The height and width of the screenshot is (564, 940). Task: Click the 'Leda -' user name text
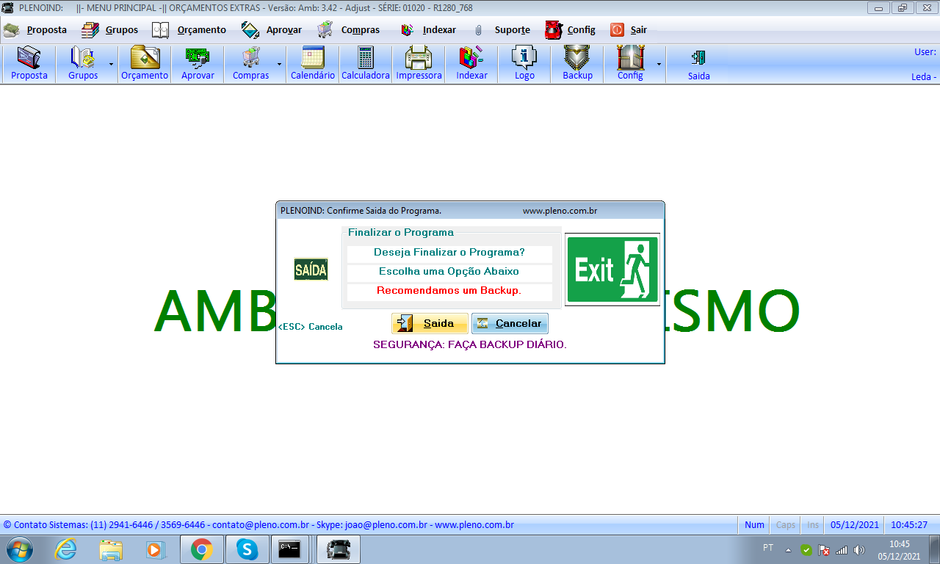[924, 77]
